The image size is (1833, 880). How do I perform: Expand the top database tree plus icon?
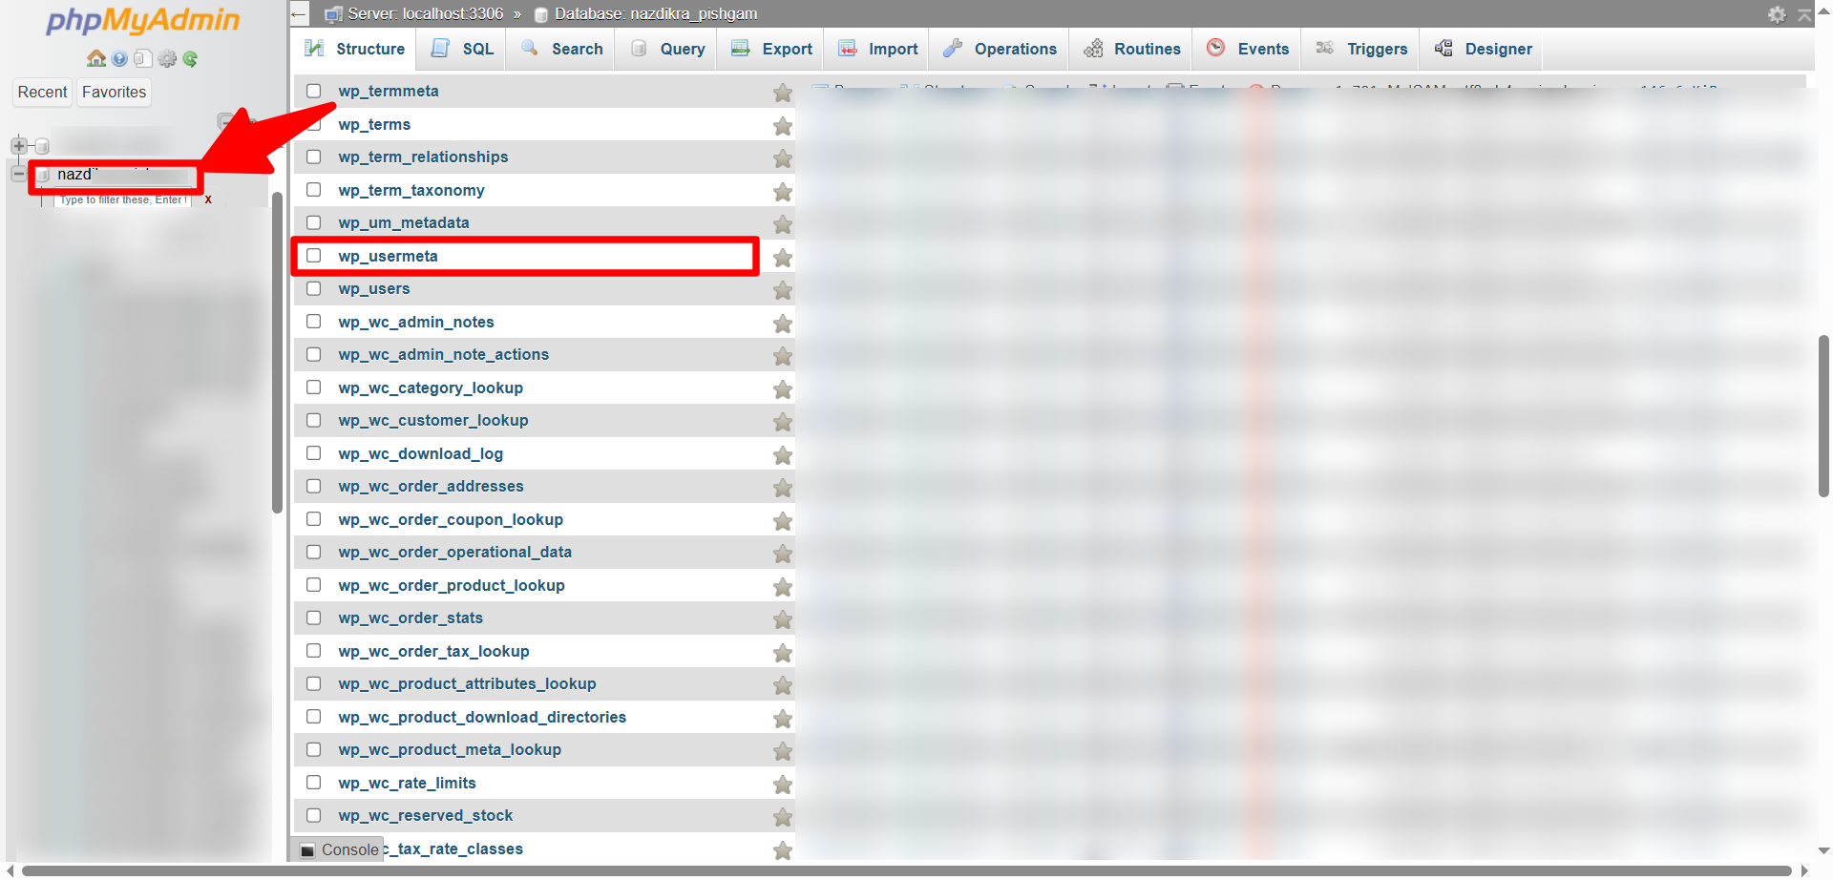18,145
